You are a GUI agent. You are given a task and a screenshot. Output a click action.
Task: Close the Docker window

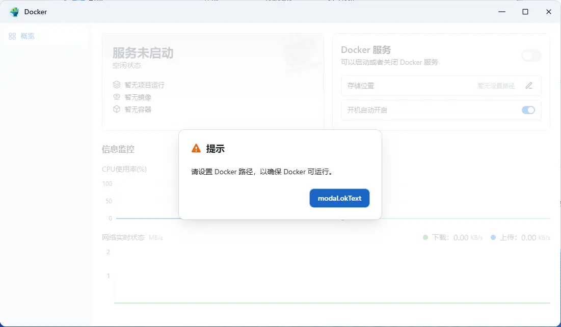[549, 12]
